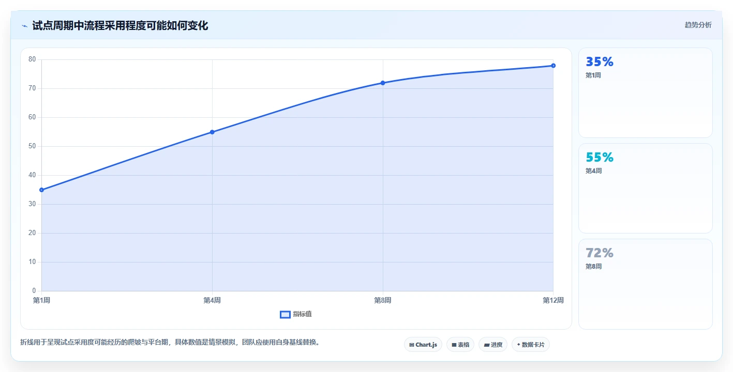The image size is (733, 372).
Task: Click the 指标值 legend label
Action: (x=302, y=314)
